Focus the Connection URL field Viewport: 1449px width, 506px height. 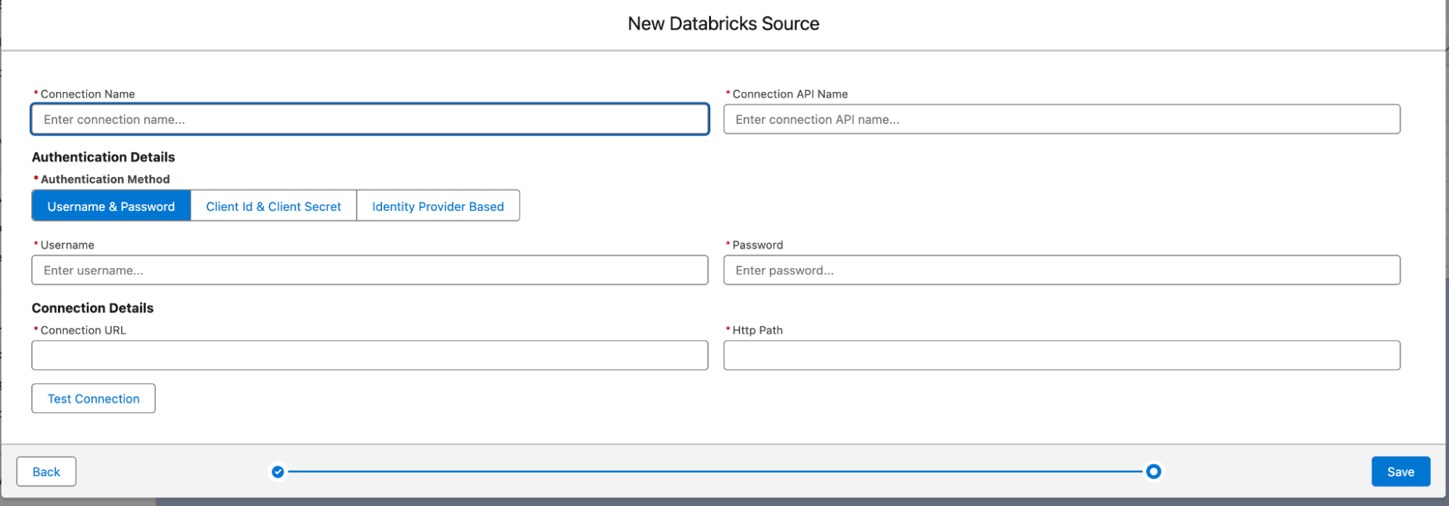pos(370,355)
